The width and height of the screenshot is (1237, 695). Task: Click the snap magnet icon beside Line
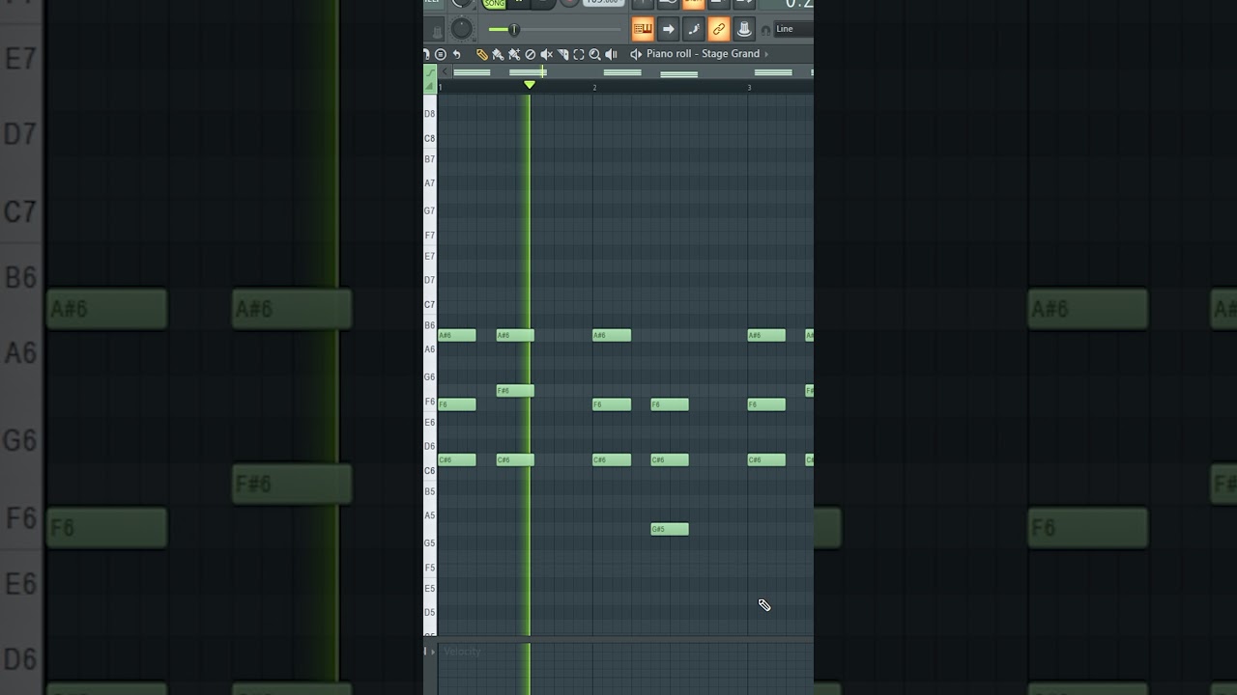tap(766, 30)
